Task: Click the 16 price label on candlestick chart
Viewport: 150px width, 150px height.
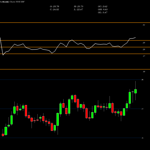Action: 142,138
